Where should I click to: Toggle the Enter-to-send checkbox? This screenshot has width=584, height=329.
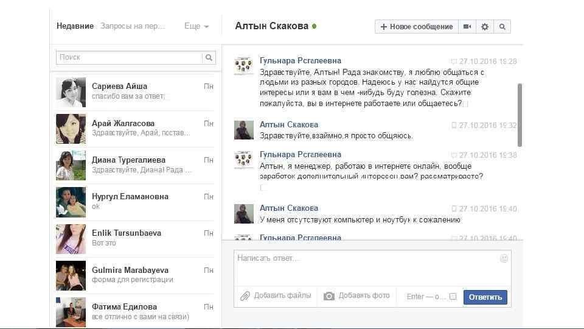pos(453,297)
